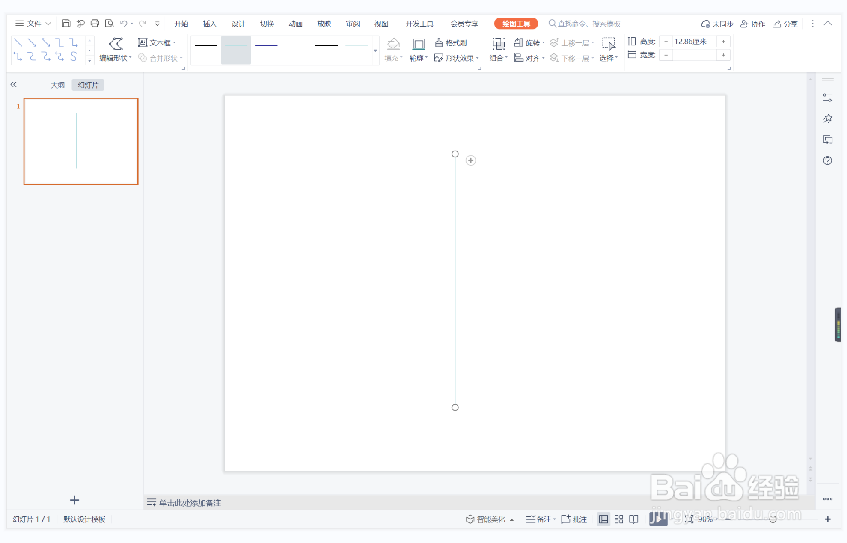Open the outline (轮廓) dropdown
This screenshot has width=847, height=543.
419,58
